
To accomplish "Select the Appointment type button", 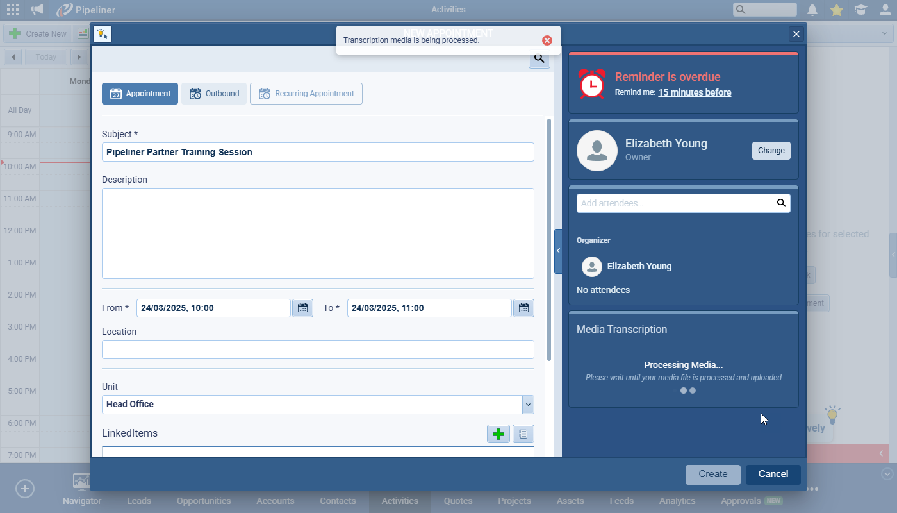I will pyautogui.click(x=140, y=94).
